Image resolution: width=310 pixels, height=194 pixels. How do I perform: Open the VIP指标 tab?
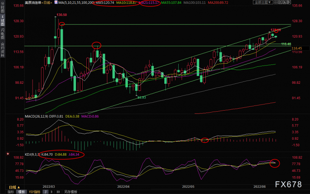coord(35,192)
